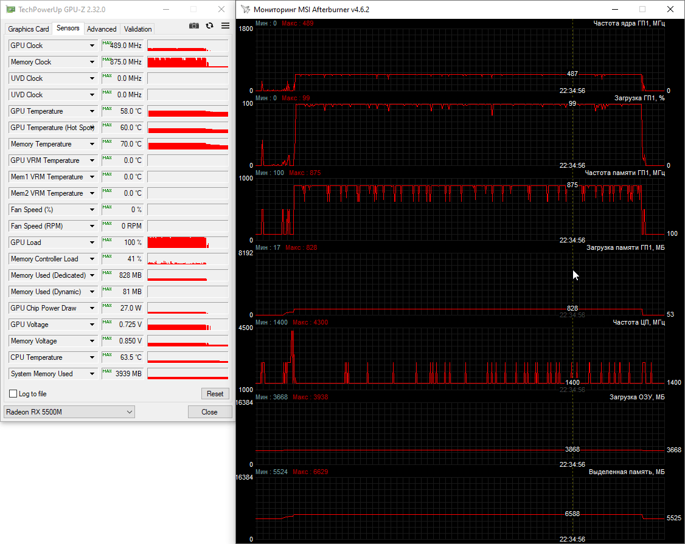Viewport: 685px width, 544px height.
Task: Close the GPU-Z window with X
Action: coord(221,9)
